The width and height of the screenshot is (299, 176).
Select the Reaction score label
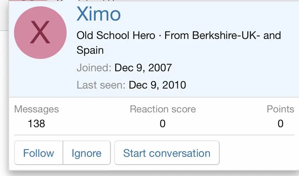click(x=163, y=109)
